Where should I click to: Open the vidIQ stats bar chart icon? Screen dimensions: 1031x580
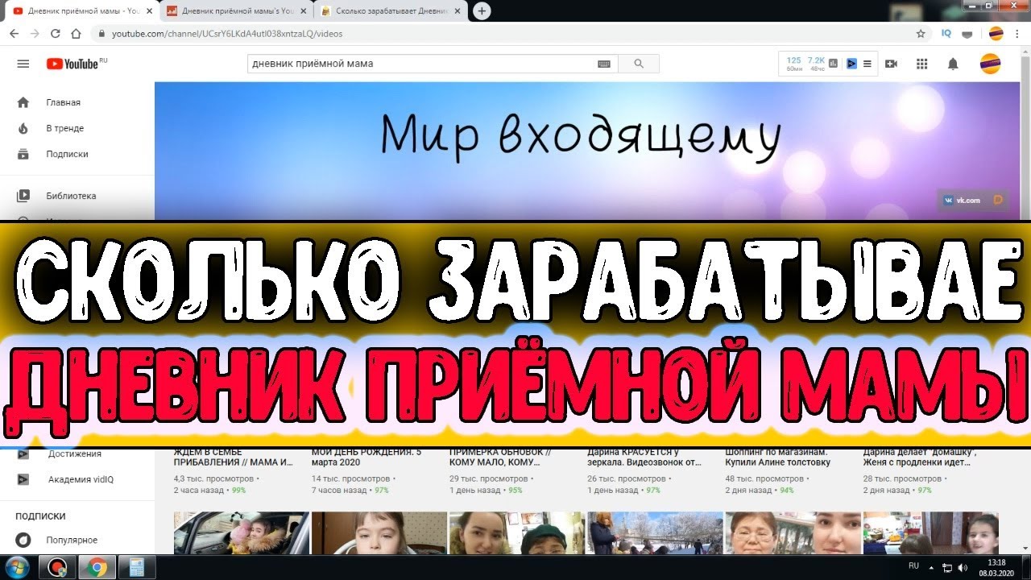coord(834,64)
